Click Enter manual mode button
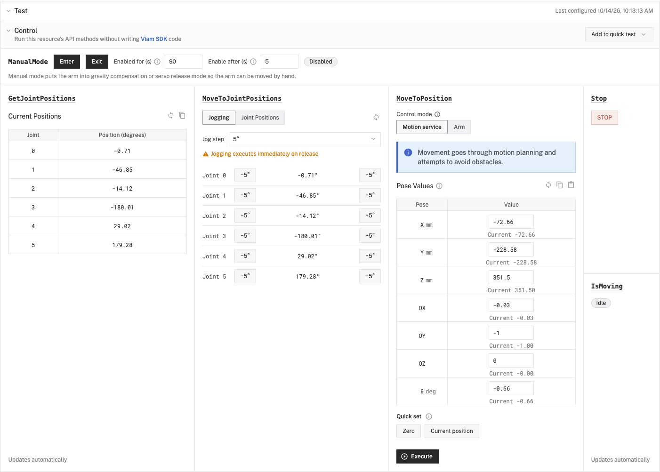The height and width of the screenshot is (472, 660). [x=67, y=62]
